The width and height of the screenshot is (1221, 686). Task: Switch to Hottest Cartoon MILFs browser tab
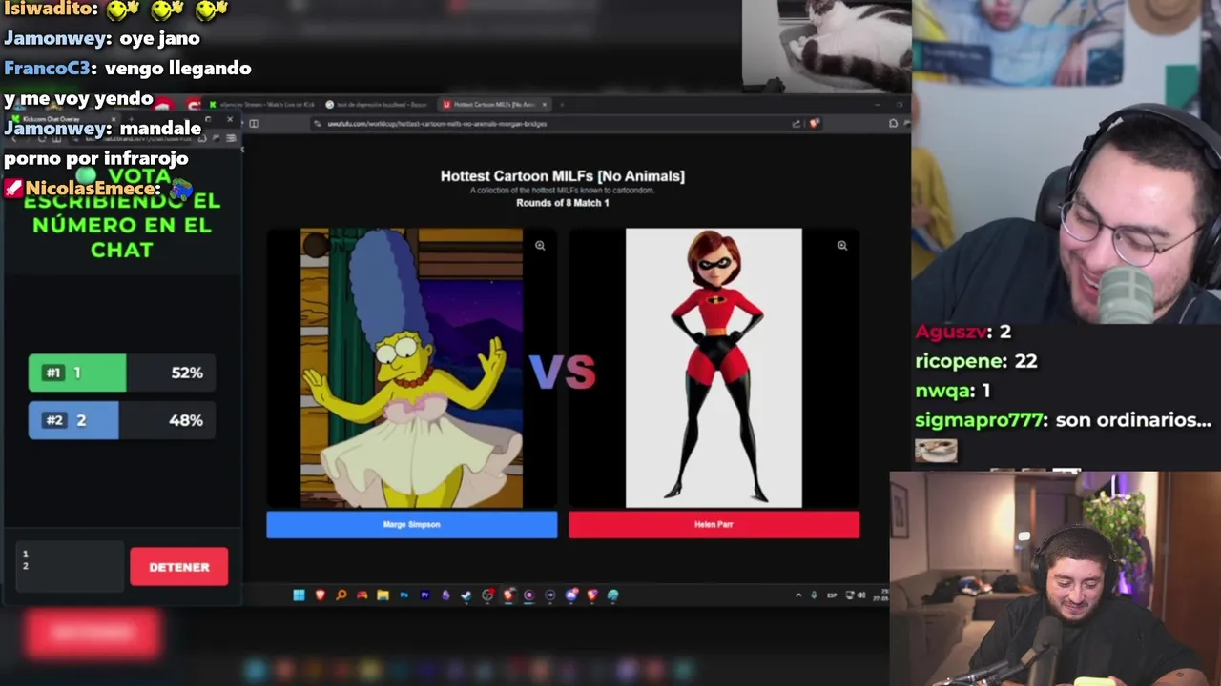click(x=492, y=104)
